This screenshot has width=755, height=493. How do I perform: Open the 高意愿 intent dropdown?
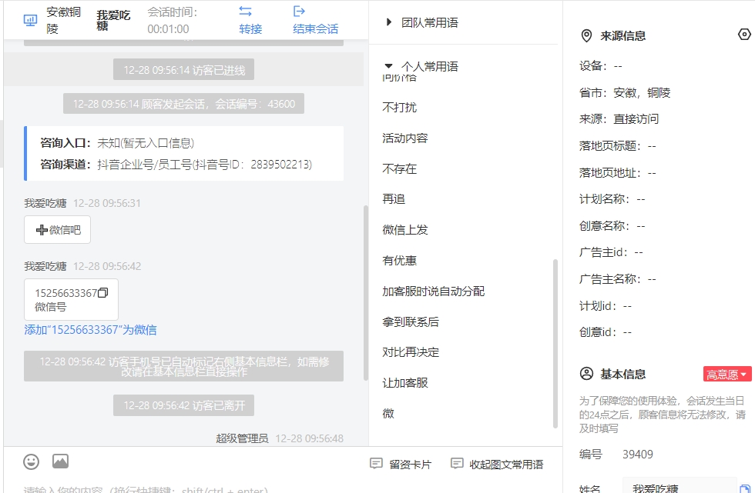727,375
